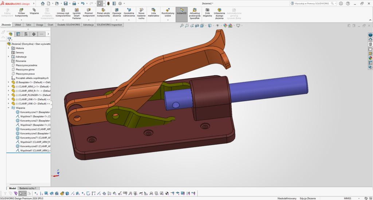Screen dimensions: 373x200
Task: Switch to the SOLIDWORKS Inspection tab
Action: pos(109,25)
